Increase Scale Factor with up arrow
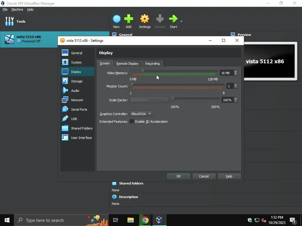This screenshot has width=302, height=226. click(236, 99)
